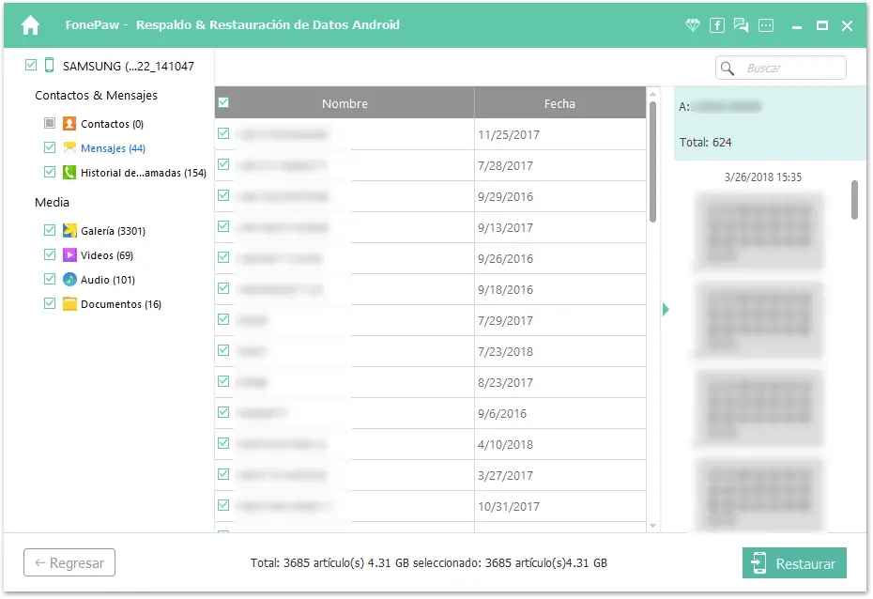Select Contactos (0) category
This screenshot has width=873, height=599.
pos(112,124)
